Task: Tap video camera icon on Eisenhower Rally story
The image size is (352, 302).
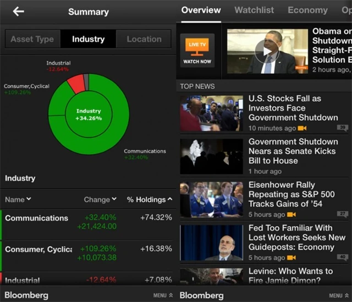Action: tap(291, 215)
